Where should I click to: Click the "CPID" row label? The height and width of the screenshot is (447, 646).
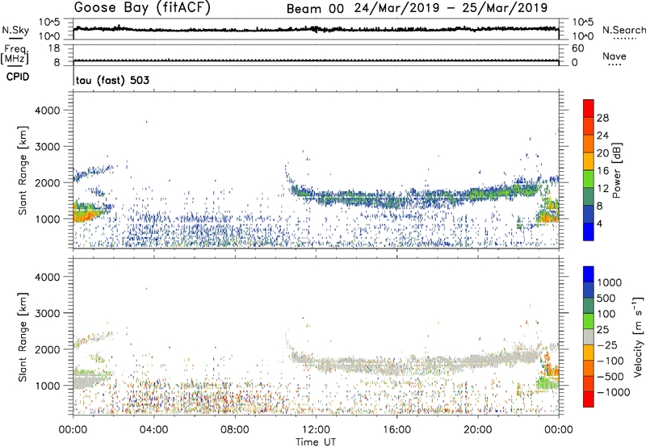point(18,77)
